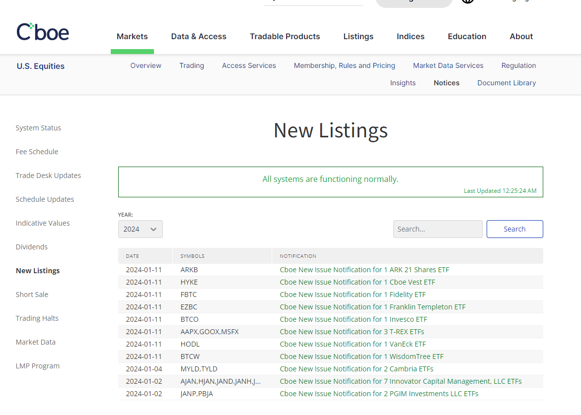The height and width of the screenshot is (415, 581).
Task: Open the 2 Cambria ETFs notification
Action: point(357,369)
